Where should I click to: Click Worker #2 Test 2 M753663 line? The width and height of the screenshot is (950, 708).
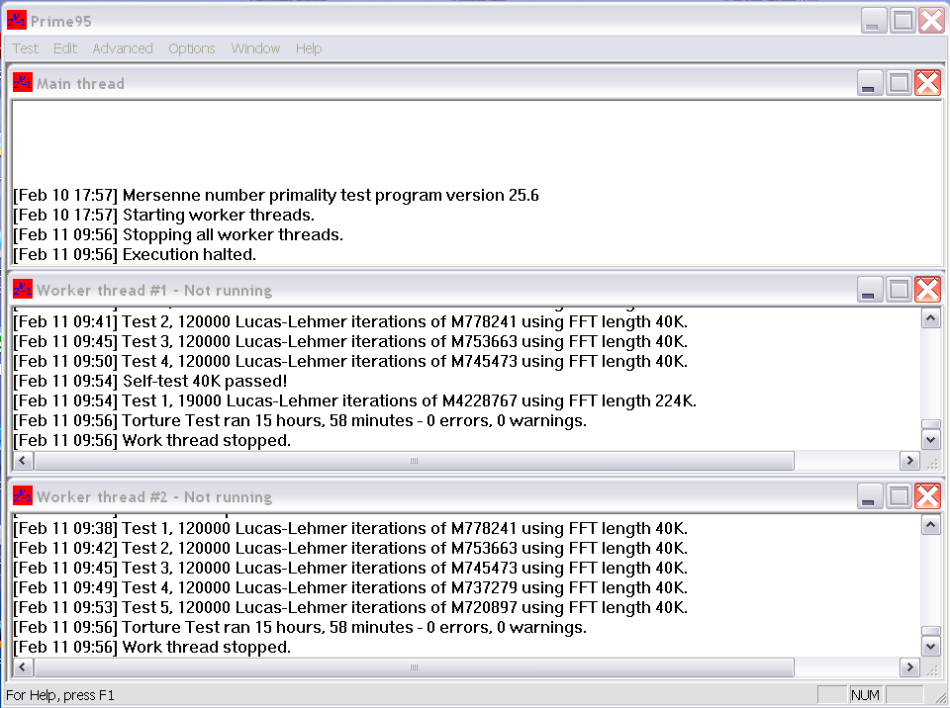click(350, 548)
